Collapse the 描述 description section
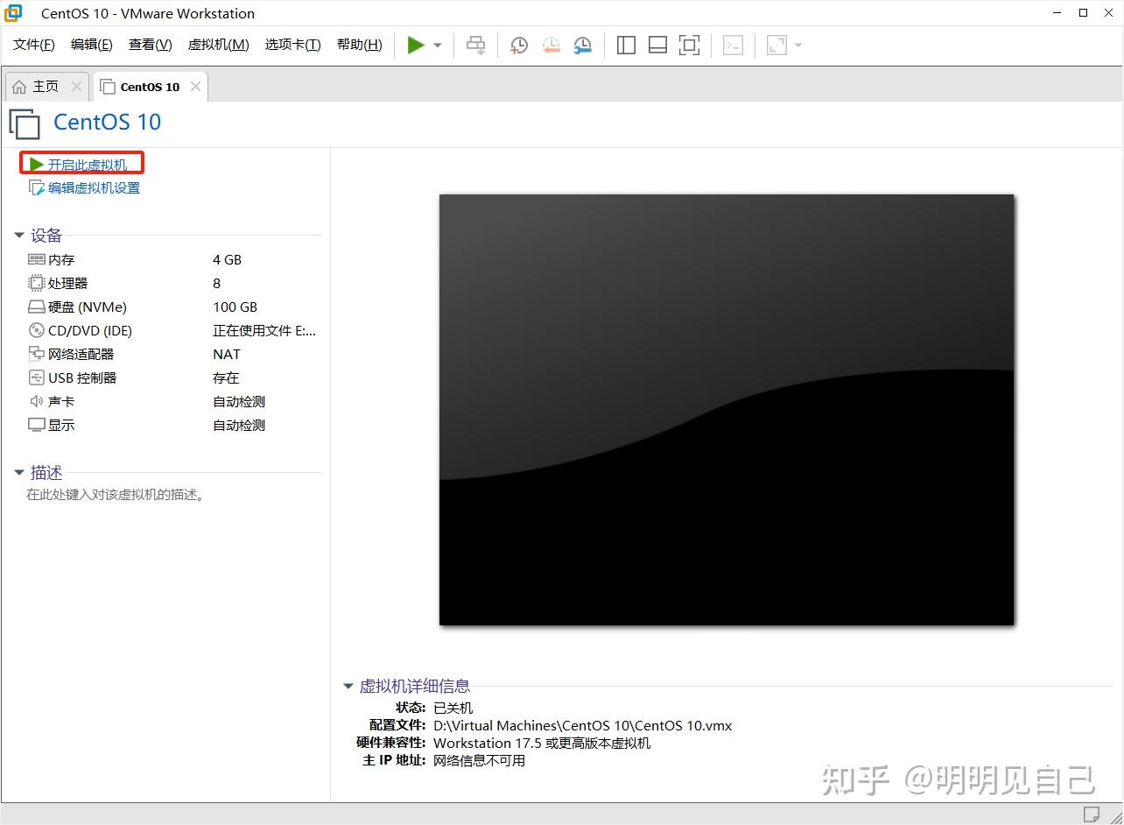This screenshot has height=825, width=1124. [19, 472]
